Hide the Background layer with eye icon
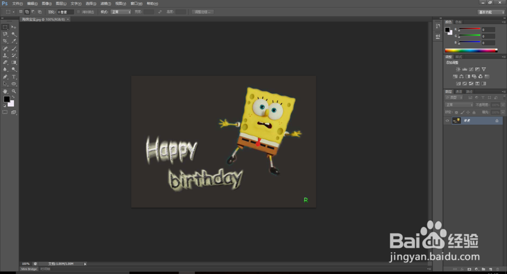 pyautogui.click(x=447, y=121)
